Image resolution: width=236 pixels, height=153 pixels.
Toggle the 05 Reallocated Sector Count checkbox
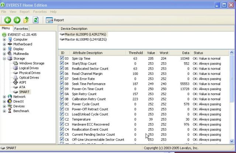pyautogui.click(x=62, y=68)
